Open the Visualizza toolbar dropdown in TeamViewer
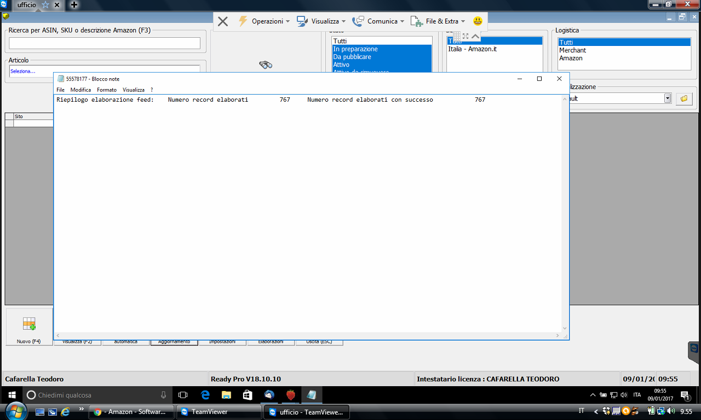The height and width of the screenshot is (420, 701). pos(321,21)
